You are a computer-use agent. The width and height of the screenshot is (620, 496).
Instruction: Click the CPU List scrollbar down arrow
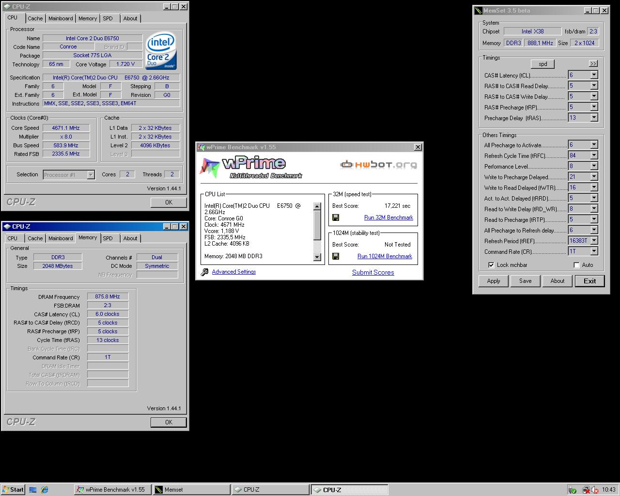tap(317, 257)
